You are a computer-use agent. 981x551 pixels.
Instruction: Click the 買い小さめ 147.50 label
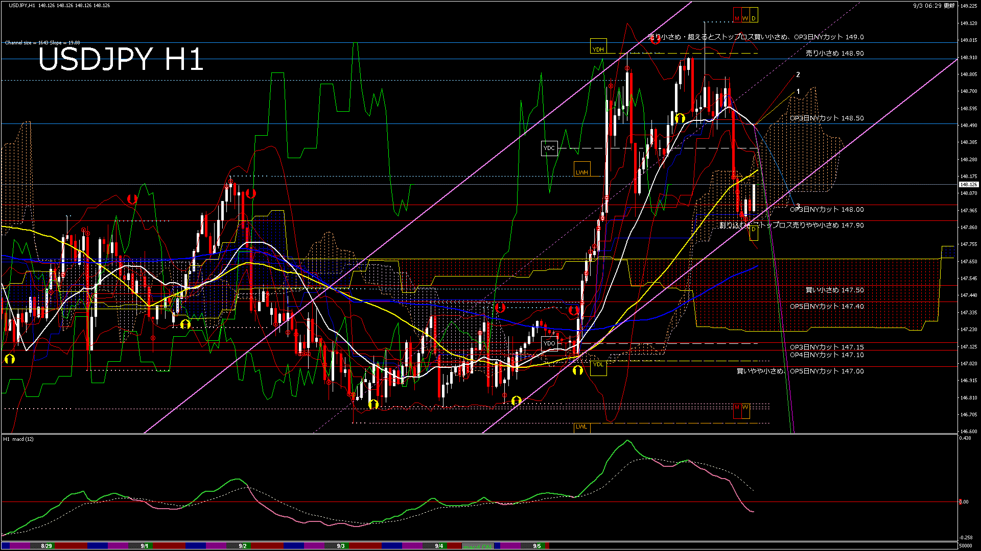[x=835, y=290]
